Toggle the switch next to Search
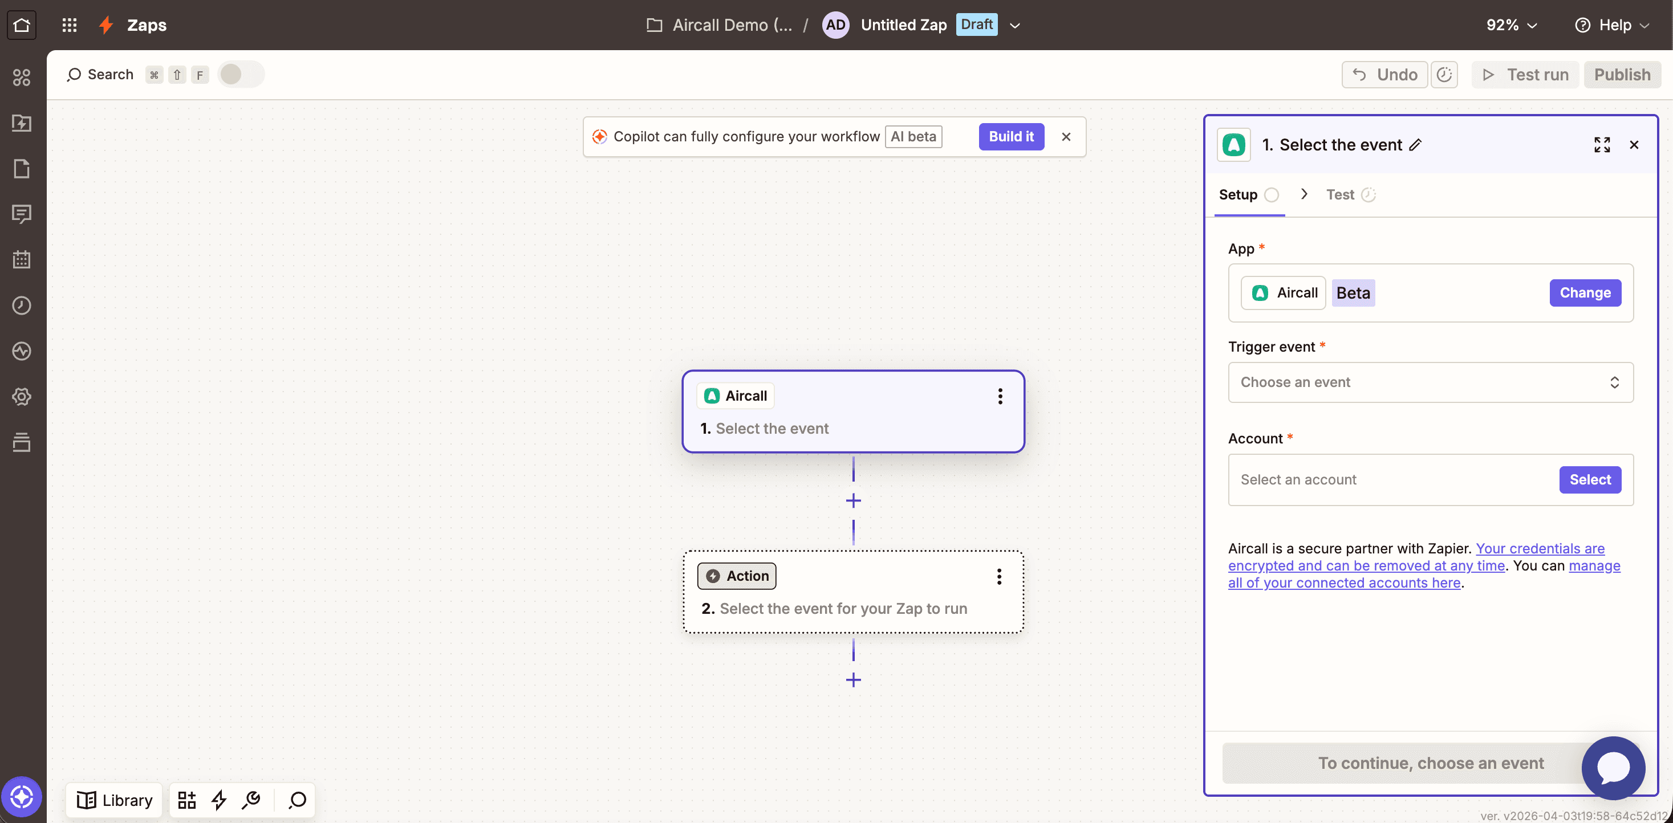This screenshot has width=1673, height=823. click(240, 75)
